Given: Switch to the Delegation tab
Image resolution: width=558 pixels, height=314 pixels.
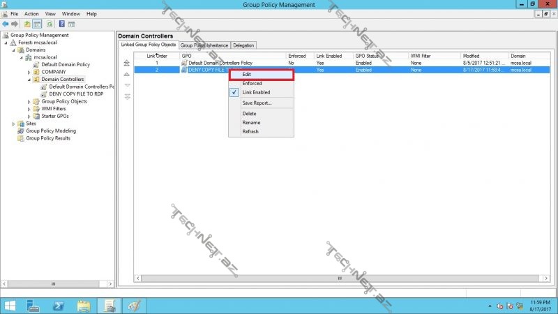Looking at the screenshot, I should click(x=243, y=45).
